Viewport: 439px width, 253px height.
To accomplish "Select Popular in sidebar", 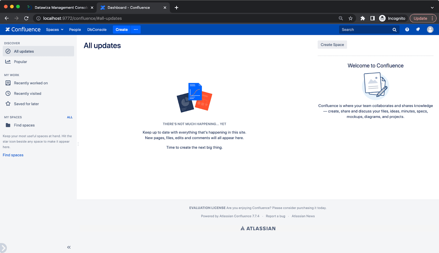I will [x=38, y=62].
